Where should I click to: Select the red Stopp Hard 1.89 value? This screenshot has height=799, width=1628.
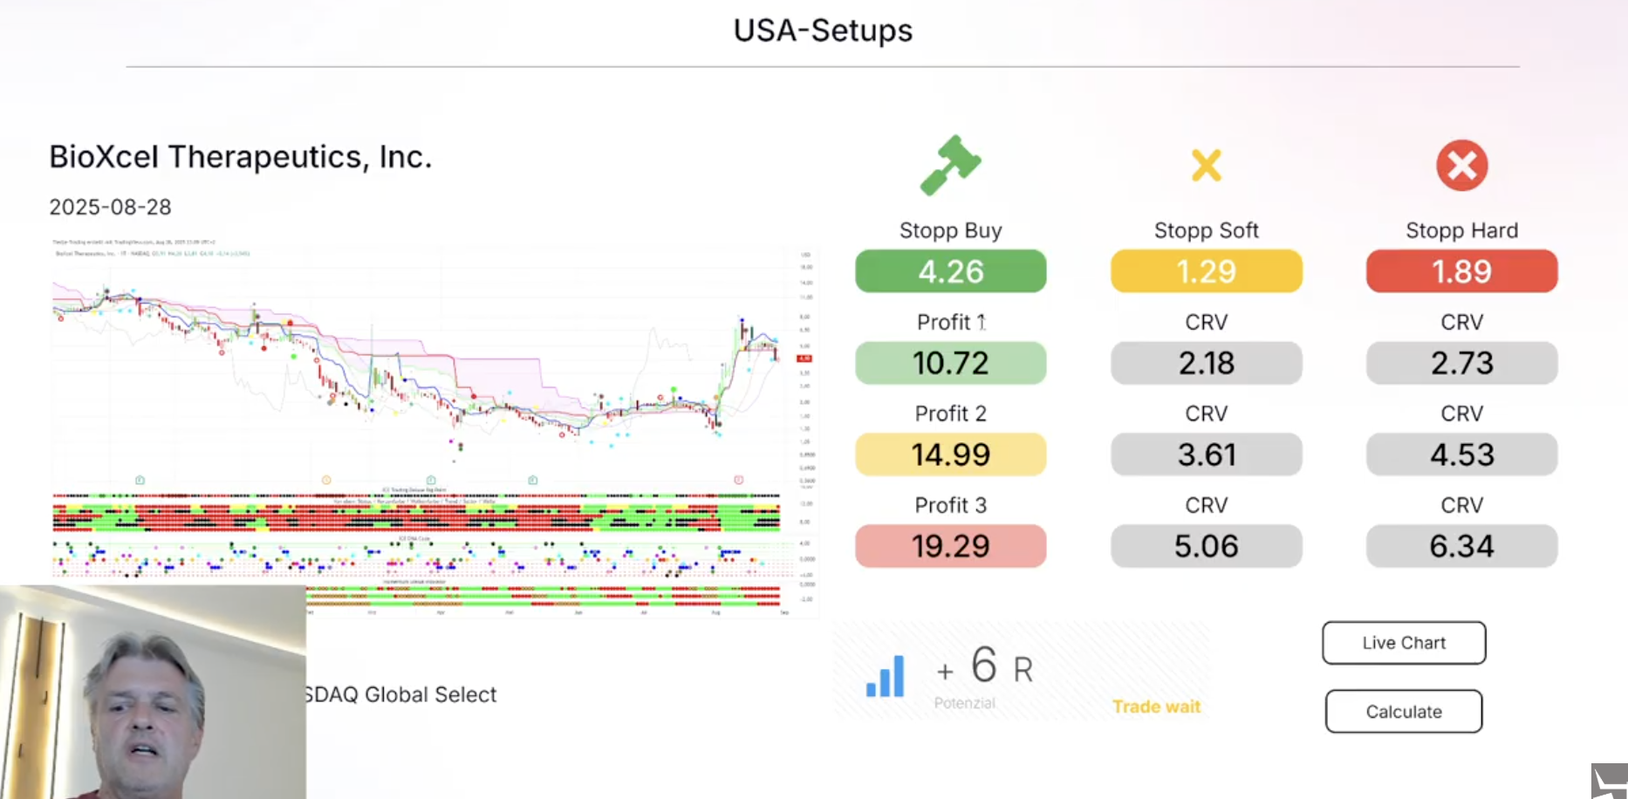pos(1461,271)
